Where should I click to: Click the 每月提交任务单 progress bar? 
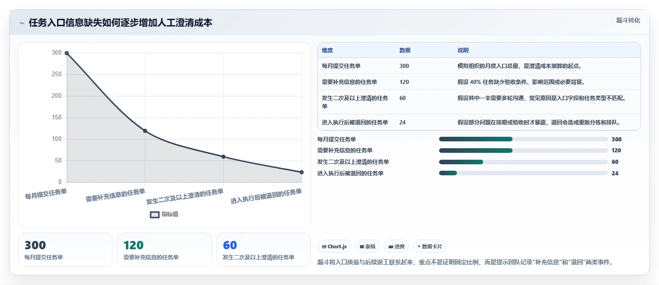coord(524,139)
